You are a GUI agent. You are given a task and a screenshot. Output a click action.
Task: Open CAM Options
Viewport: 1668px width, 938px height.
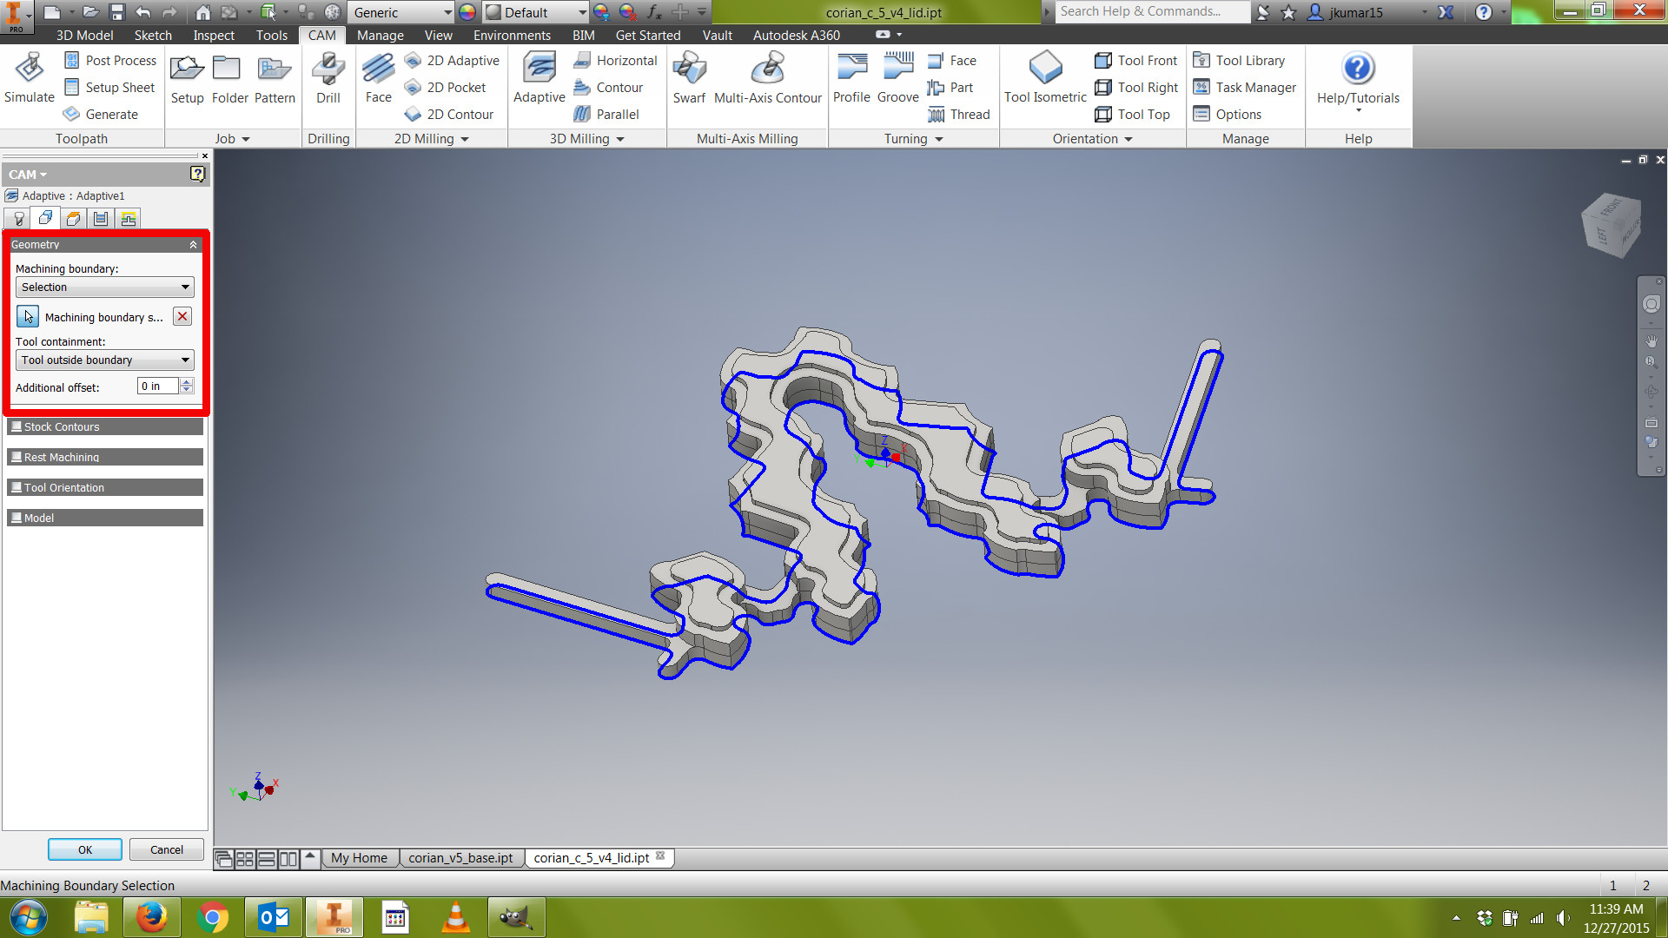[x=1227, y=115]
